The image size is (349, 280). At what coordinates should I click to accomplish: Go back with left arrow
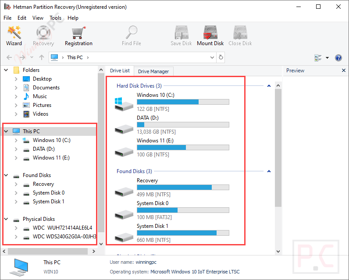[x=9, y=57]
